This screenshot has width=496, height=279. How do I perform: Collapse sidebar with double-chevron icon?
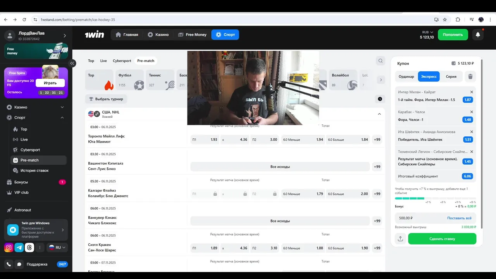click(72, 63)
